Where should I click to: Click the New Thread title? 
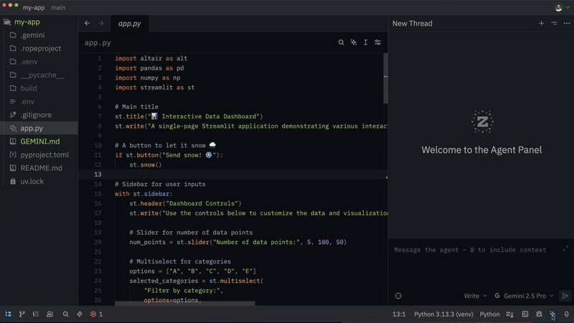click(412, 24)
